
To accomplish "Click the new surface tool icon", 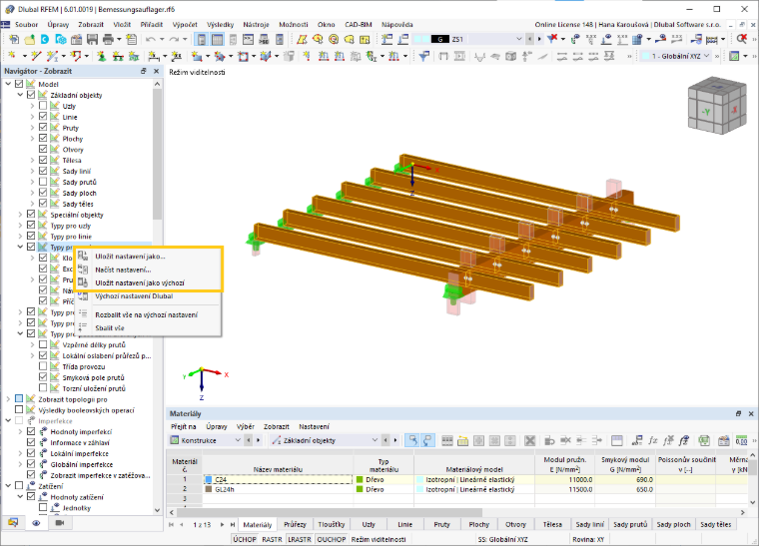I will (x=197, y=56).
